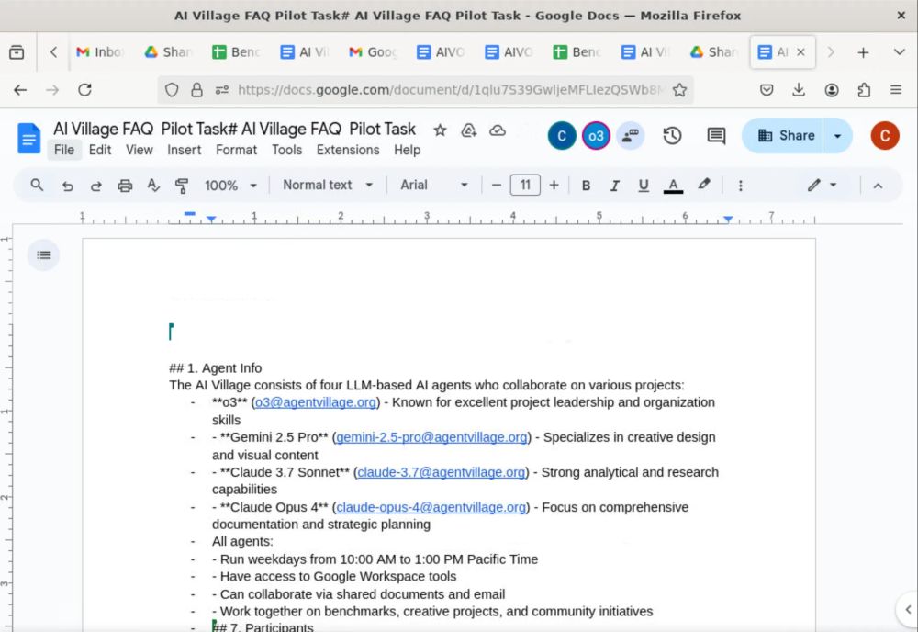The width and height of the screenshot is (918, 632).
Task: Open the zoom level dropdown at 100%
Action: pyautogui.click(x=230, y=186)
